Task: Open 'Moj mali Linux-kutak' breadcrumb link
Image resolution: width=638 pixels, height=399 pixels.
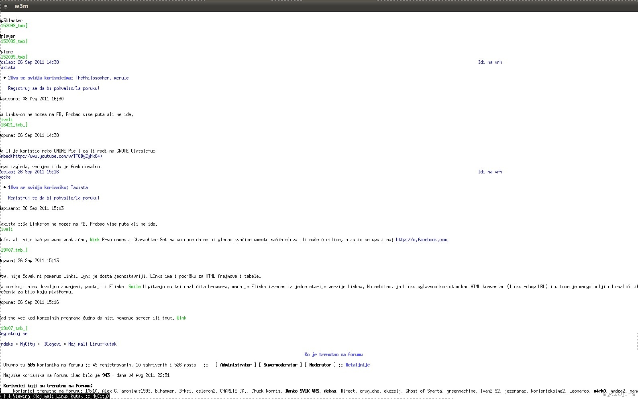Action: pos(92,344)
